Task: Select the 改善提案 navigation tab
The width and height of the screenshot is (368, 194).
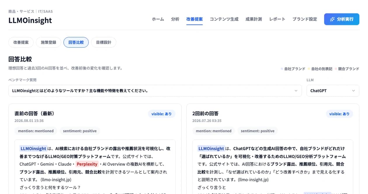Action: click(x=195, y=19)
